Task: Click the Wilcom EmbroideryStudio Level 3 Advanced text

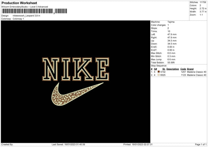Action: pos(25,7)
